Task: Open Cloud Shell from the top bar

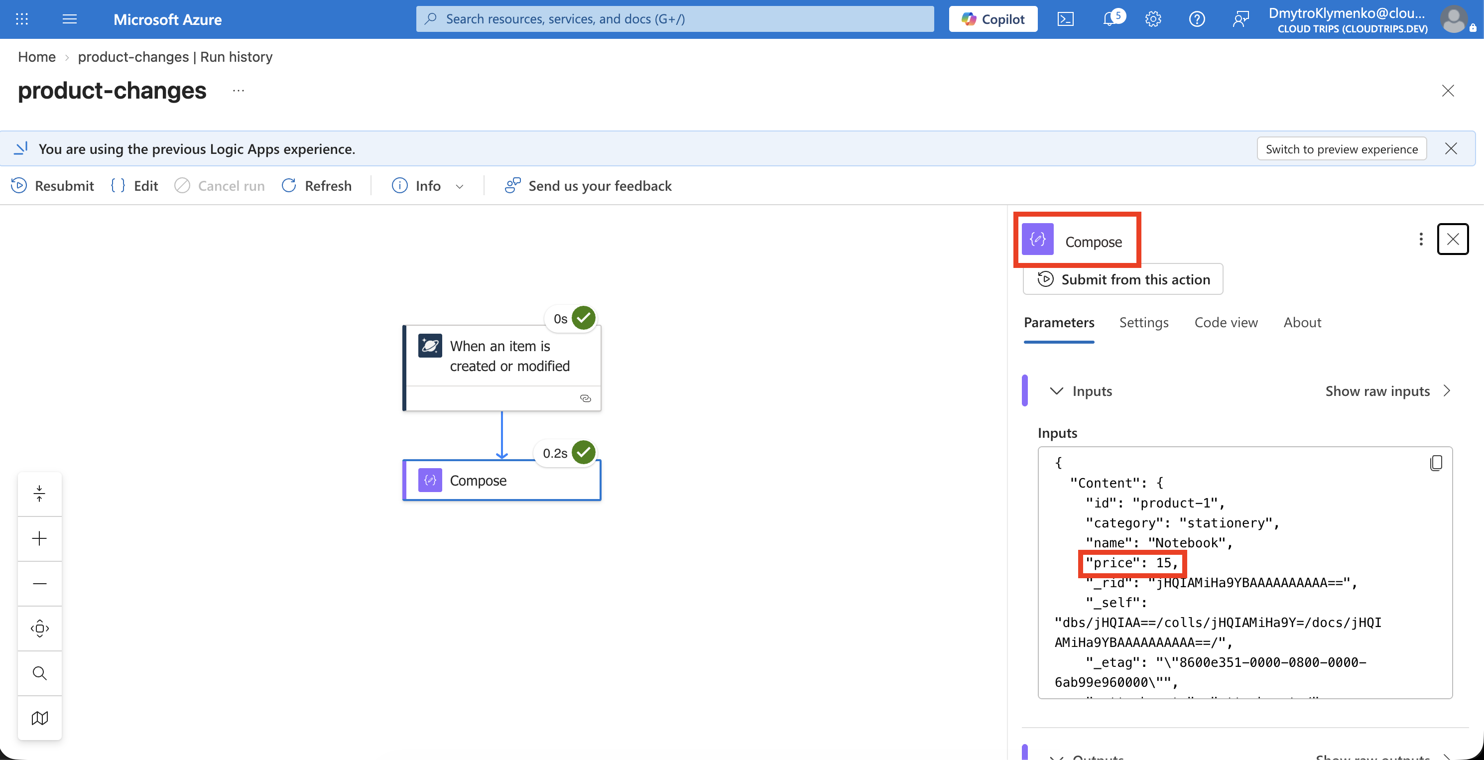Action: [x=1065, y=19]
